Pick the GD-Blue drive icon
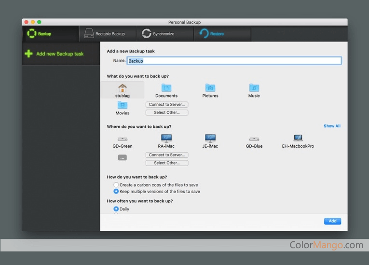 pos(254,139)
